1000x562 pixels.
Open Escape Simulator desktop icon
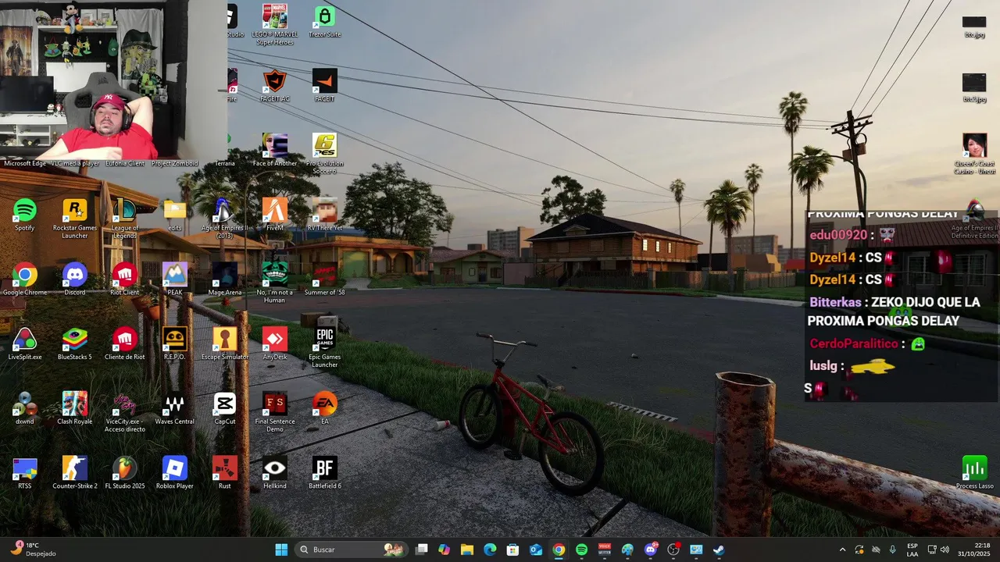click(225, 344)
